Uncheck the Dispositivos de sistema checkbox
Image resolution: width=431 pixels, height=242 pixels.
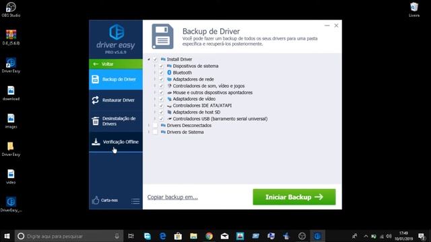[161, 66]
